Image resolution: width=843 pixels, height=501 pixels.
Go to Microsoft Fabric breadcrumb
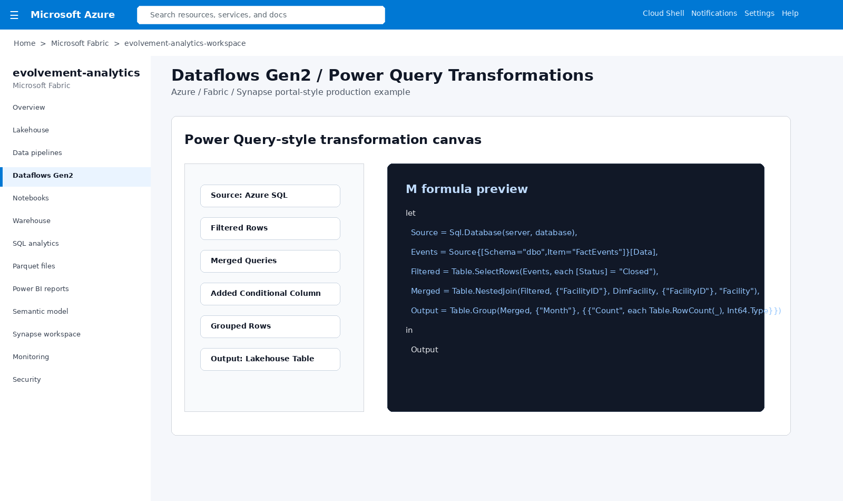(80, 43)
